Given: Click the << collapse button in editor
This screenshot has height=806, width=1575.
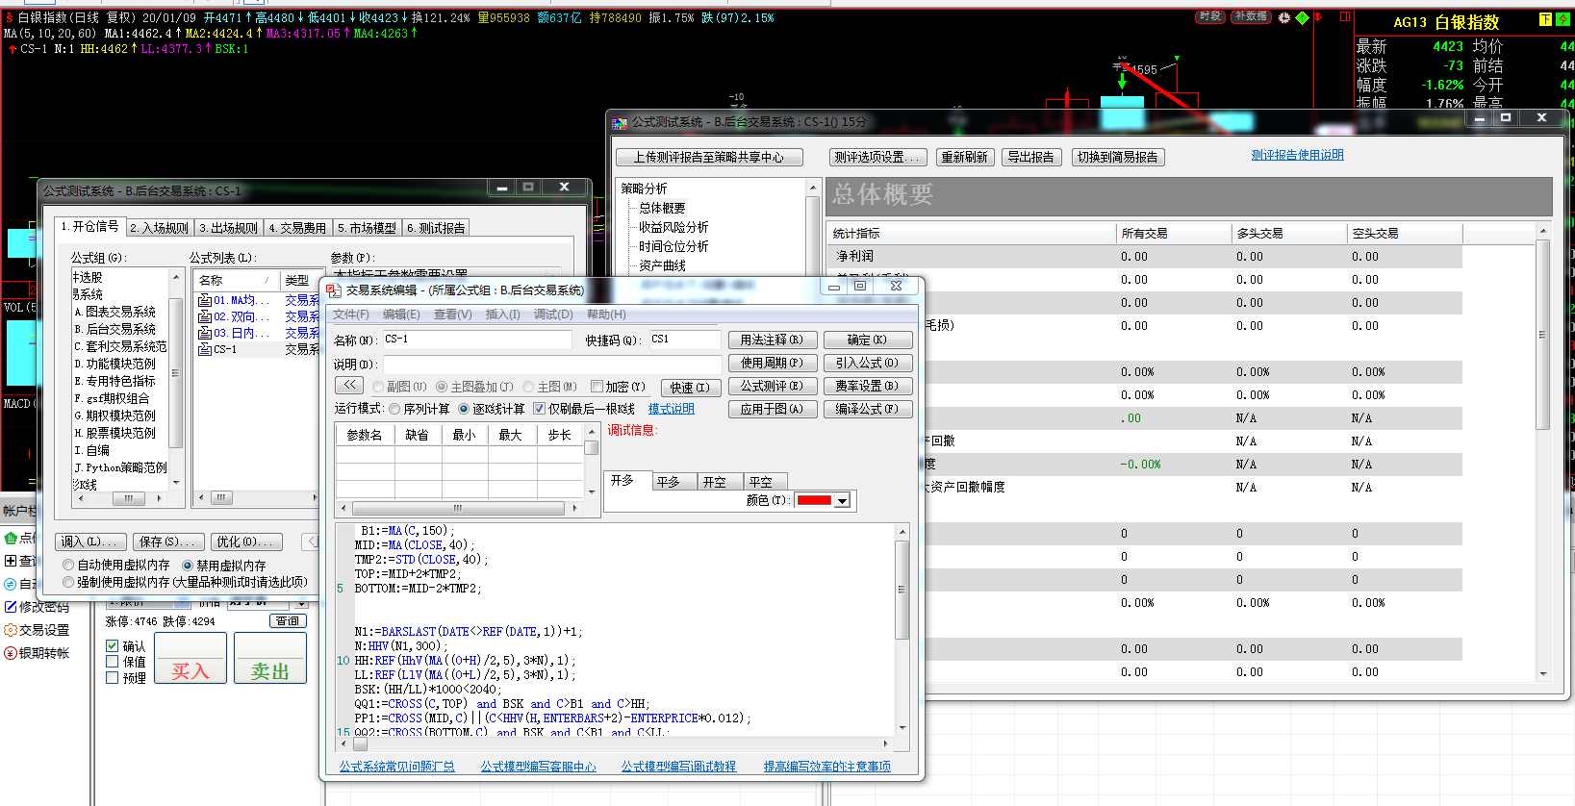Looking at the screenshot, I should pos(349,386).
